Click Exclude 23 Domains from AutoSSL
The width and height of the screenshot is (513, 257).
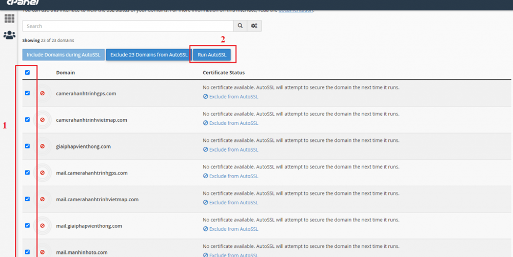[x=149, y=55]
